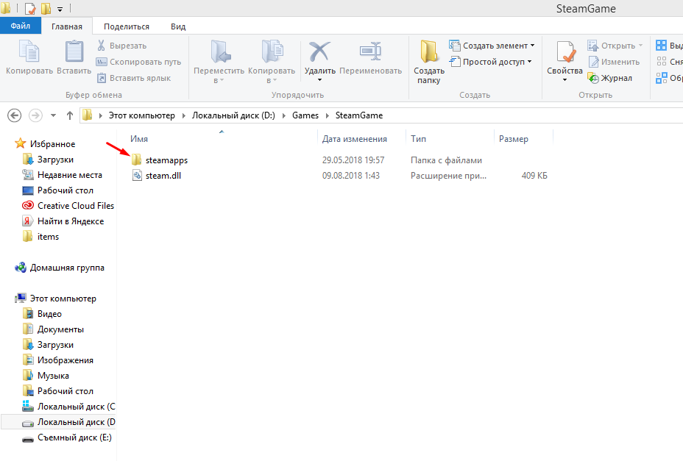Viewport: 683px width, 461px height.
Task: Click the Переименовать (Rename) icon
Action: click(371, 51)
